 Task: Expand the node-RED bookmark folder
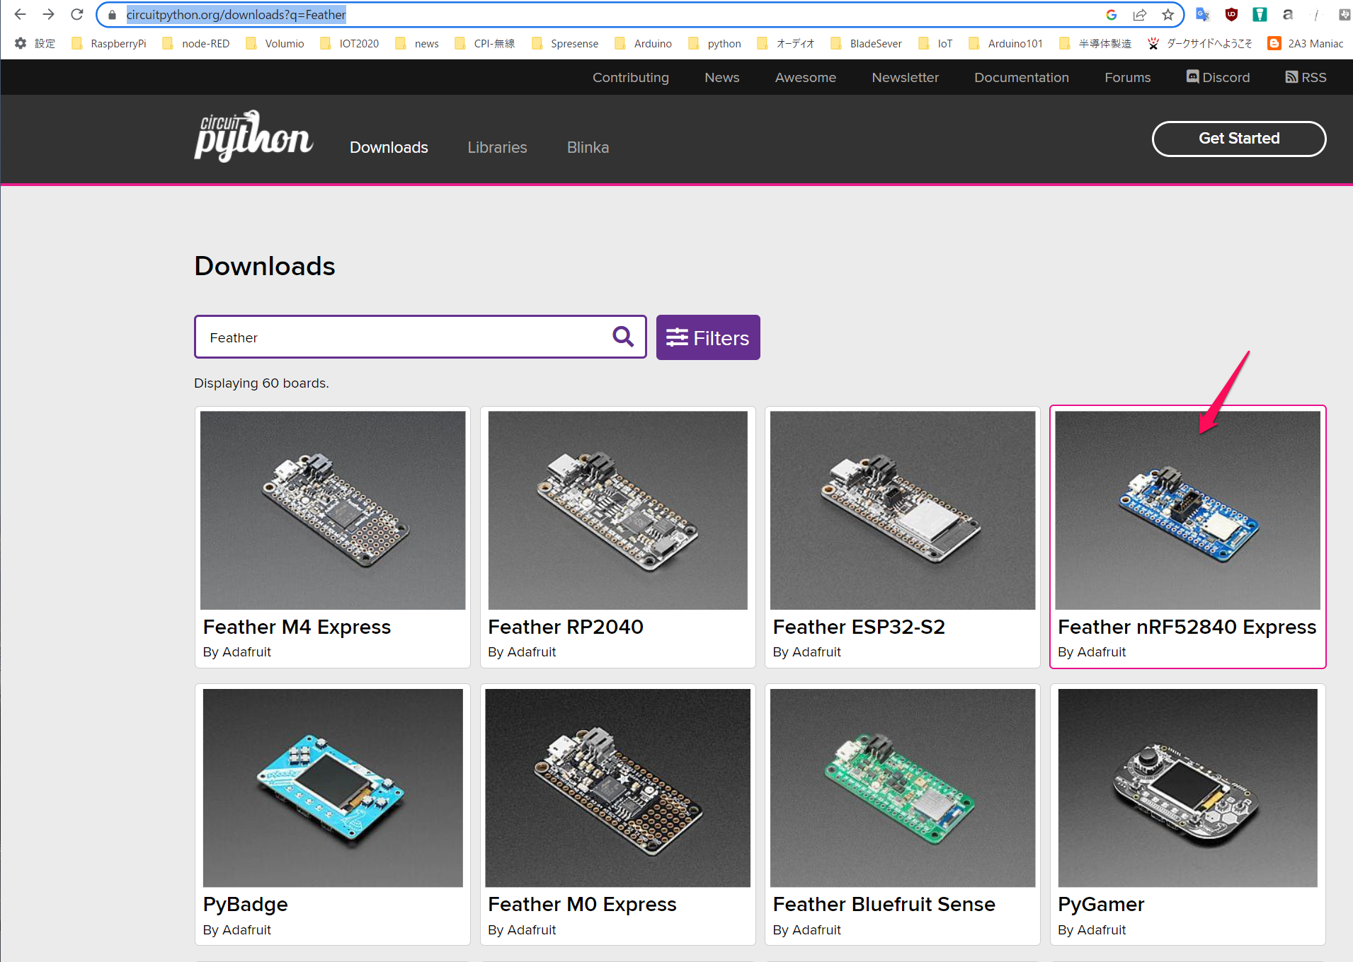pyautogui.click(x=196, y=43)
